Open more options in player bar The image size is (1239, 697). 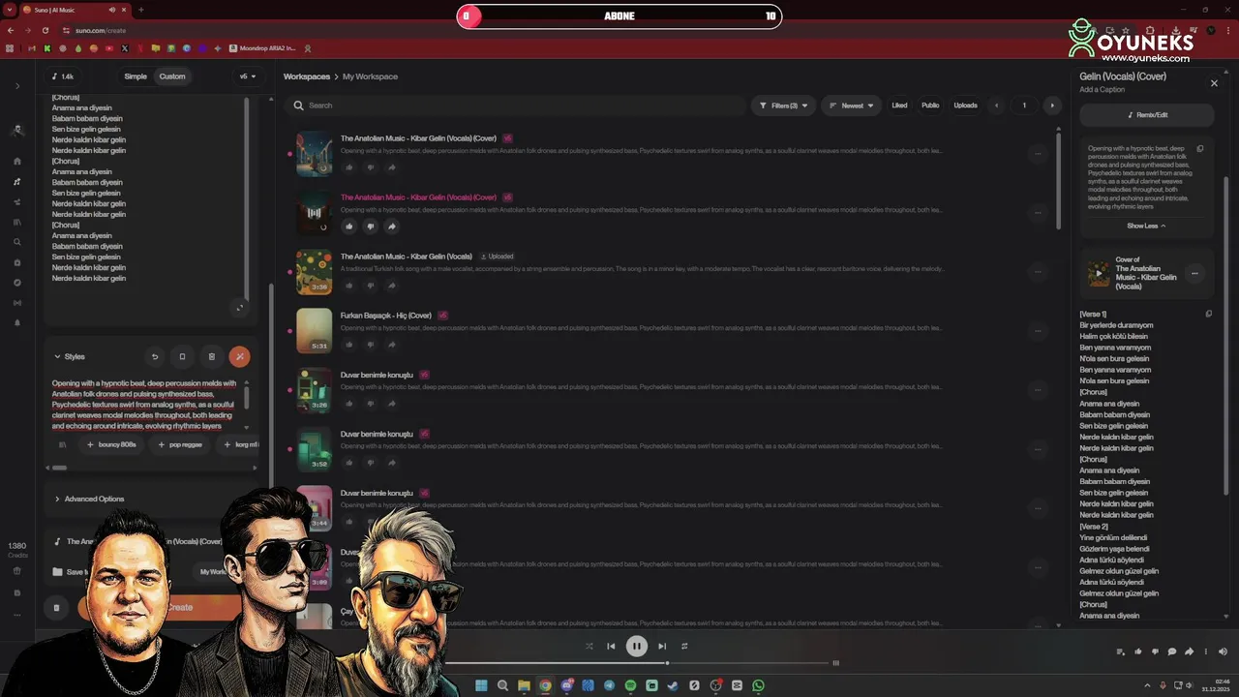(1206, 652)
